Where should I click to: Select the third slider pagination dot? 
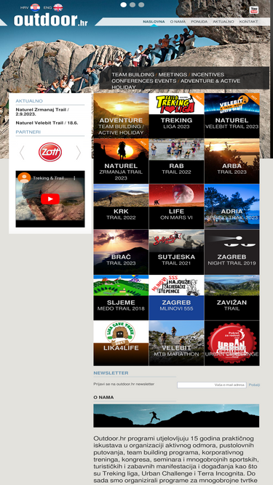point(141,4)
